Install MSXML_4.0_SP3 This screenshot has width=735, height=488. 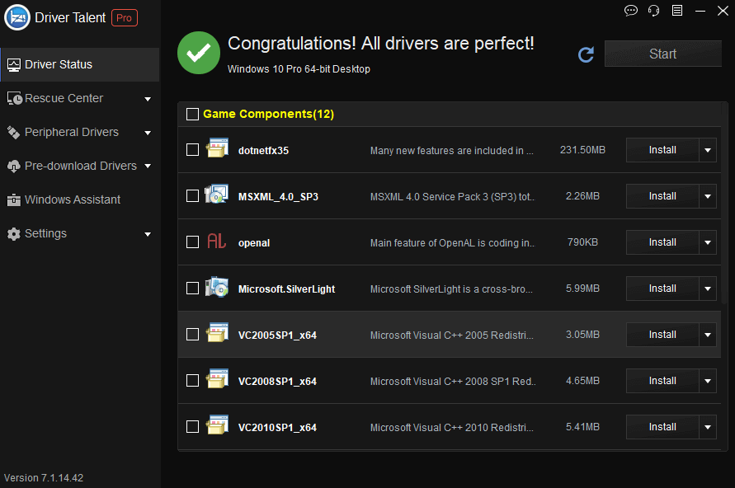tap(662, 195)
